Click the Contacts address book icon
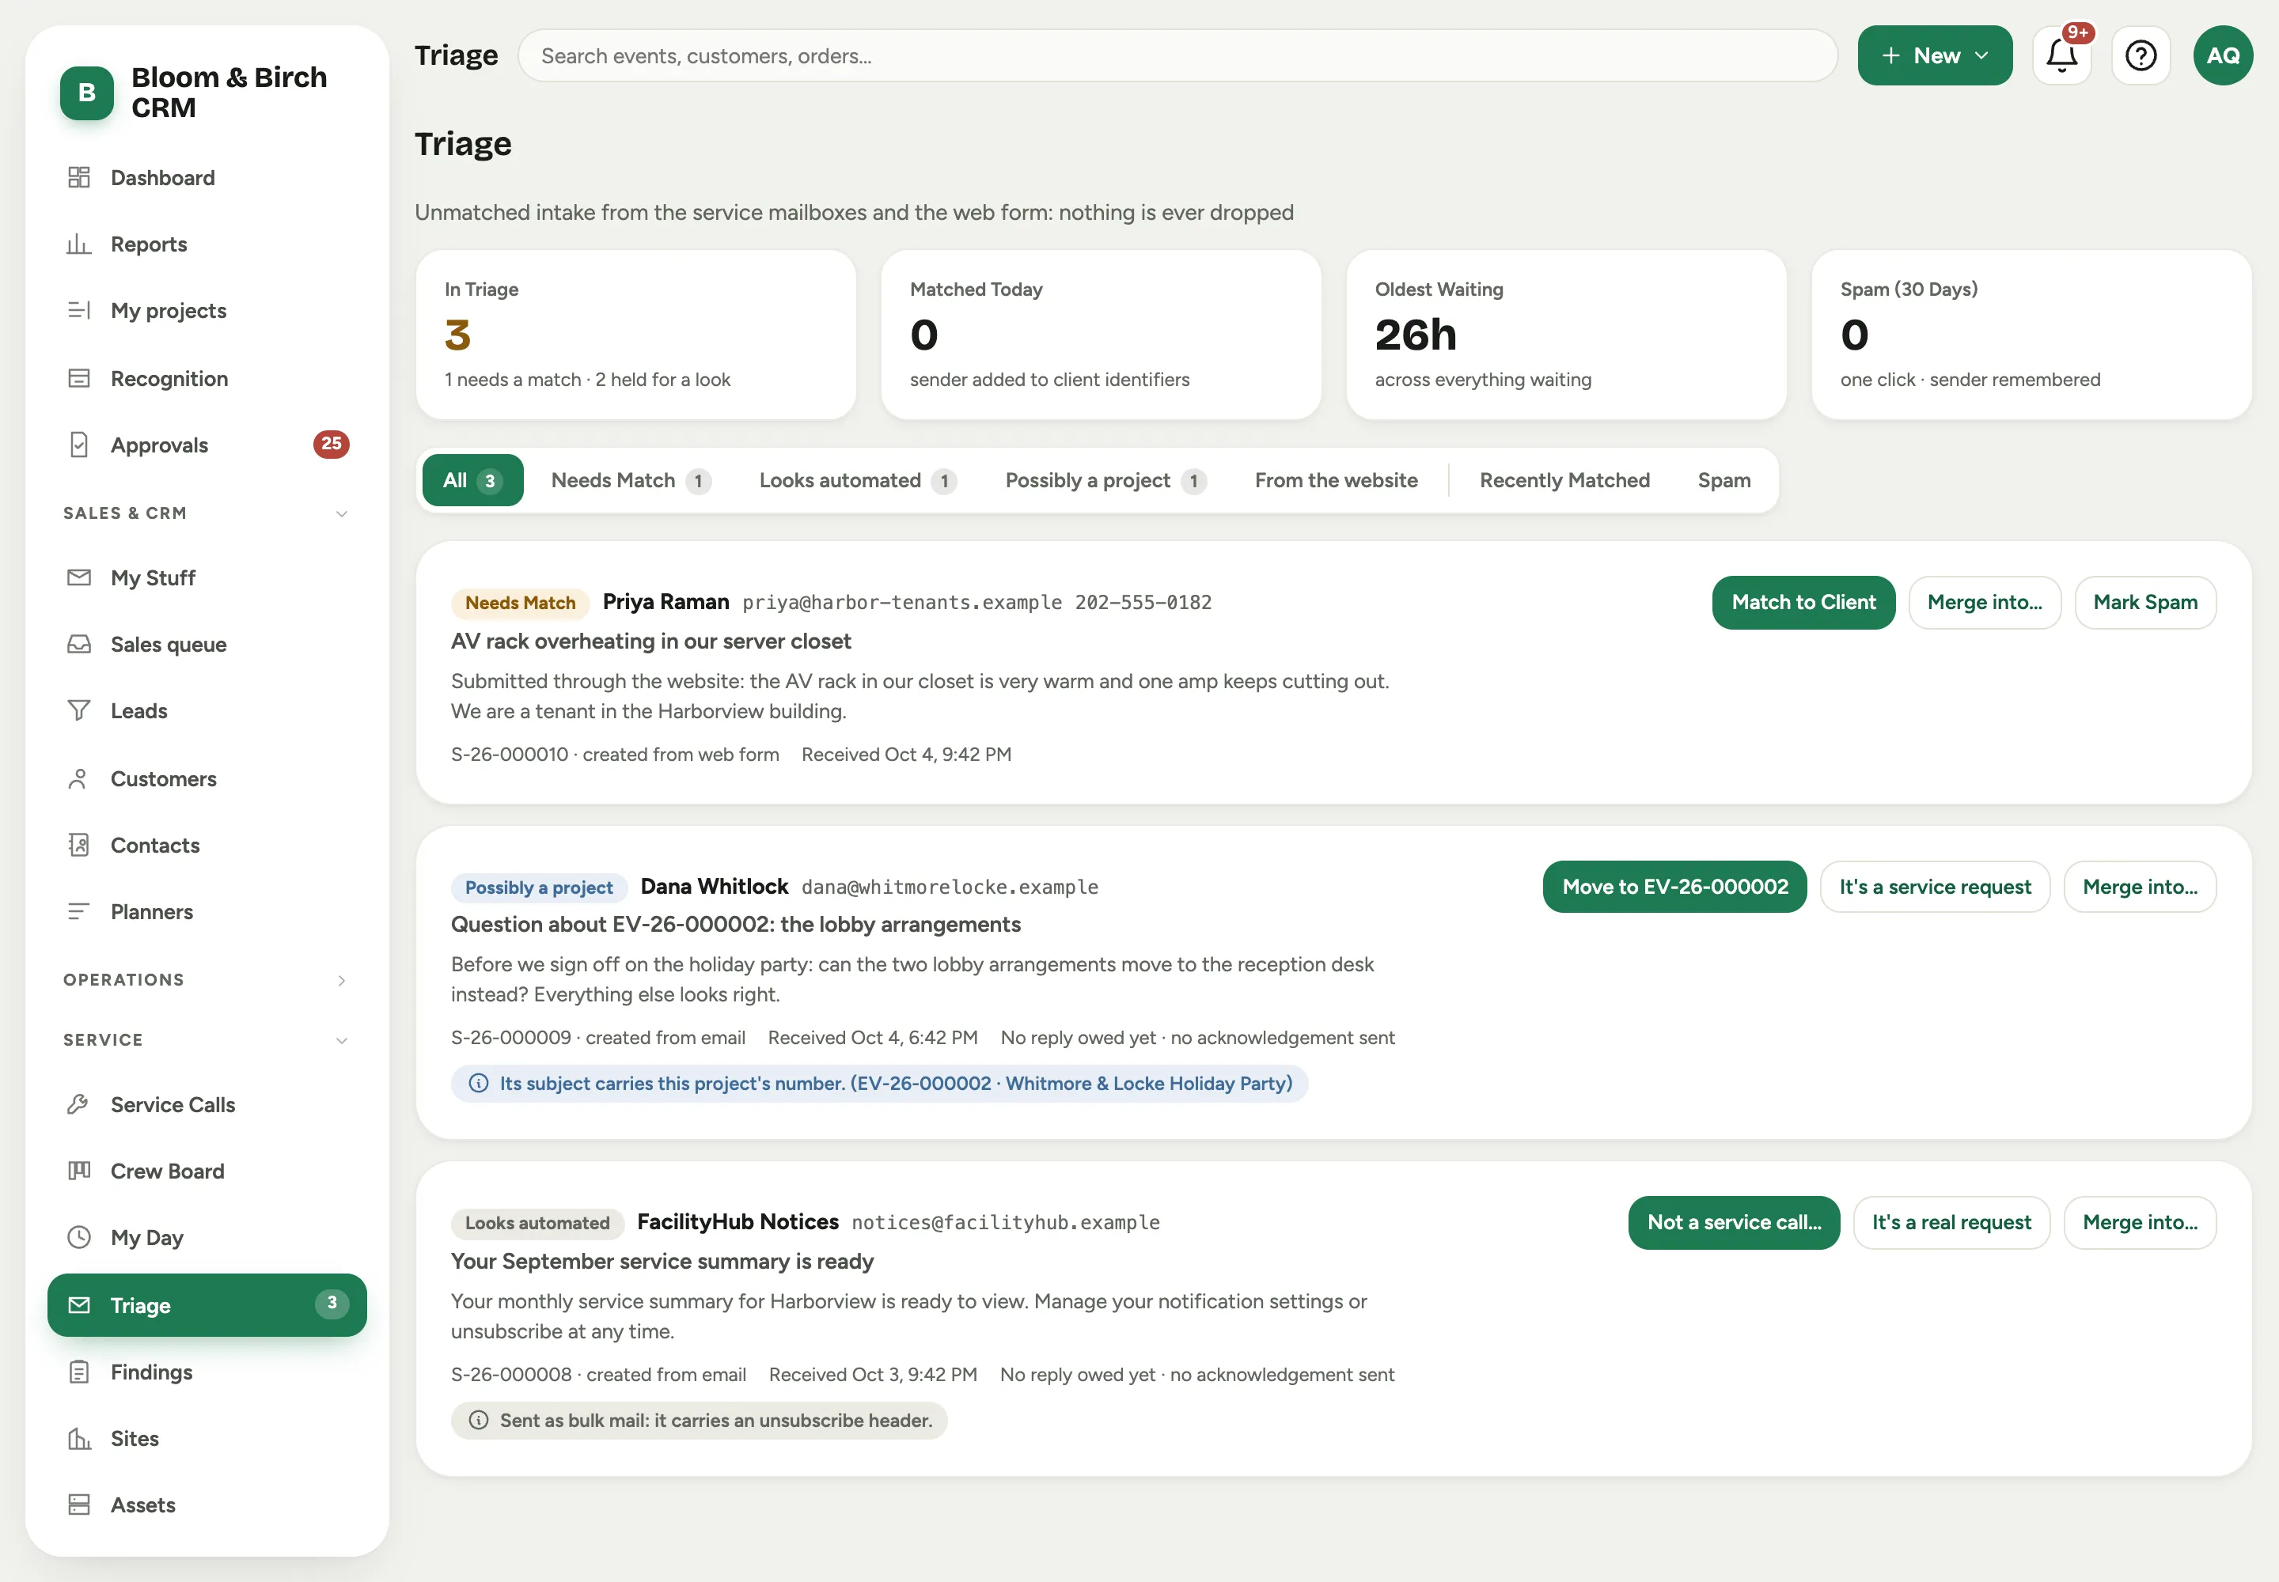 click(x=78, y=846)
